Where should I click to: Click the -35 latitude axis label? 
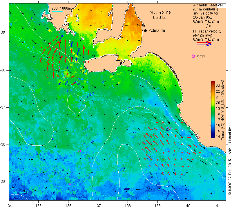pyautogui.click(x=3, y=33)
